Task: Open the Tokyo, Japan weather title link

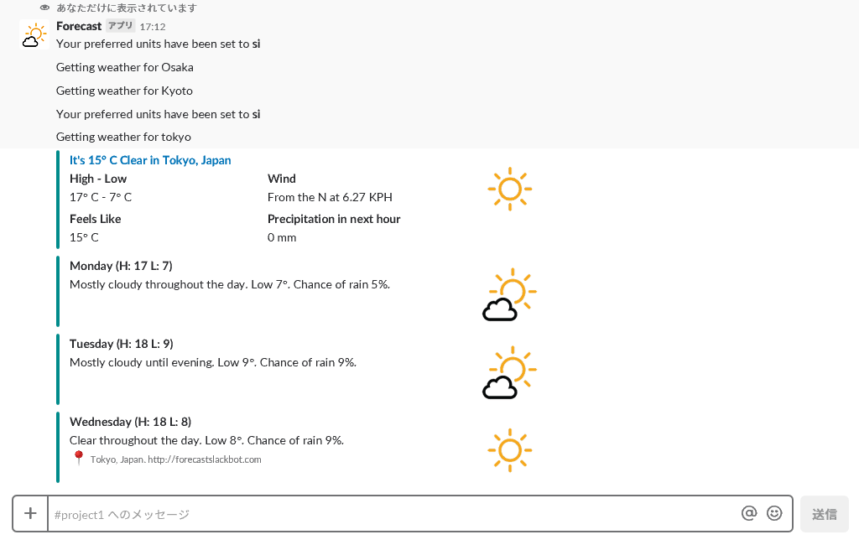Action: [x=150, y=160]
